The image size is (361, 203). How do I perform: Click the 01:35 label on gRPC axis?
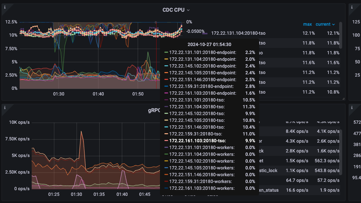coord(99,194)
